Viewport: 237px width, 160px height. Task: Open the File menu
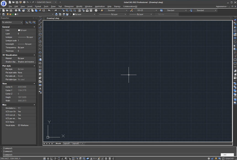click(10, 6)
